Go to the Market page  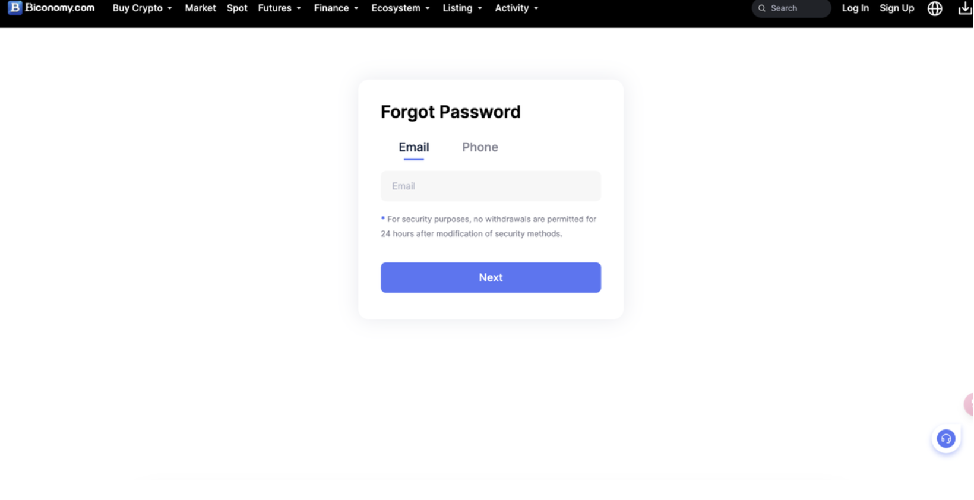tap(200, 8)
